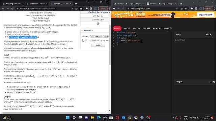Open the three-dot menu in the Input panel

[x=213, y=35]
